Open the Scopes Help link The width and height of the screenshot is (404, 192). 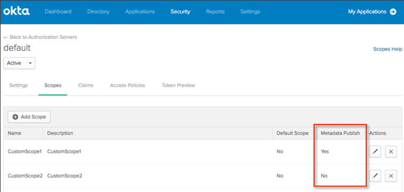[x=387, y=49]
